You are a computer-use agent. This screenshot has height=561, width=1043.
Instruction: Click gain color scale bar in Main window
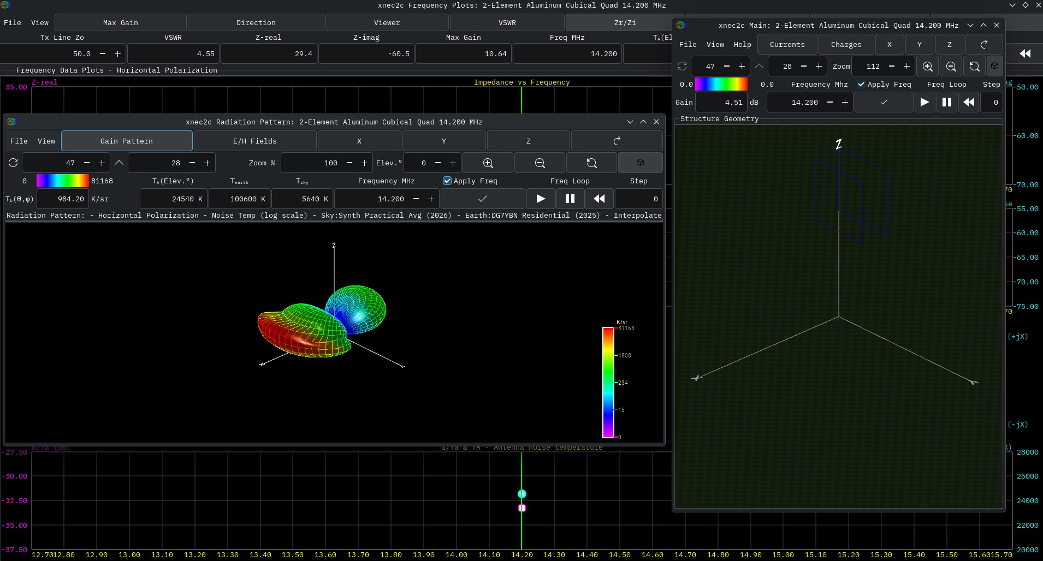[721, 84]
